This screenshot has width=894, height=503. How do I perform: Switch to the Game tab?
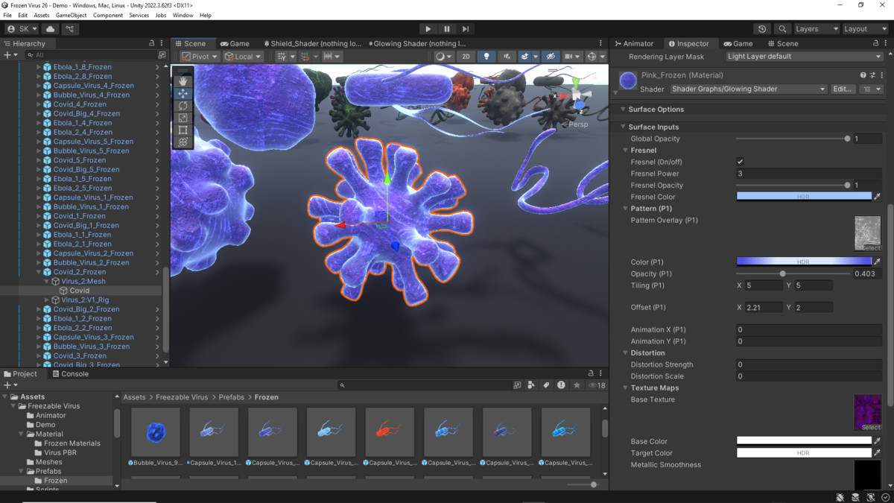pos(235,43)
